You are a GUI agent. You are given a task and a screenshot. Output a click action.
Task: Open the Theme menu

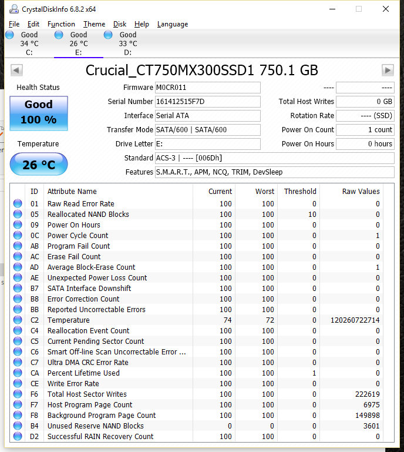coord(94,24)
